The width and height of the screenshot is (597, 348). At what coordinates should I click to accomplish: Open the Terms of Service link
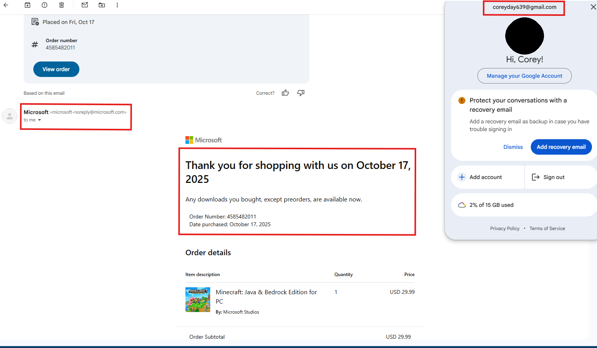547,229
